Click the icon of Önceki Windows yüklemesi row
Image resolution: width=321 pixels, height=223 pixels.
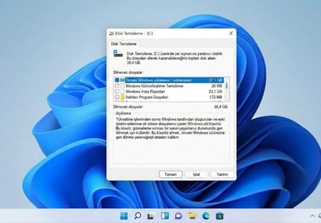tap(122, 80)
